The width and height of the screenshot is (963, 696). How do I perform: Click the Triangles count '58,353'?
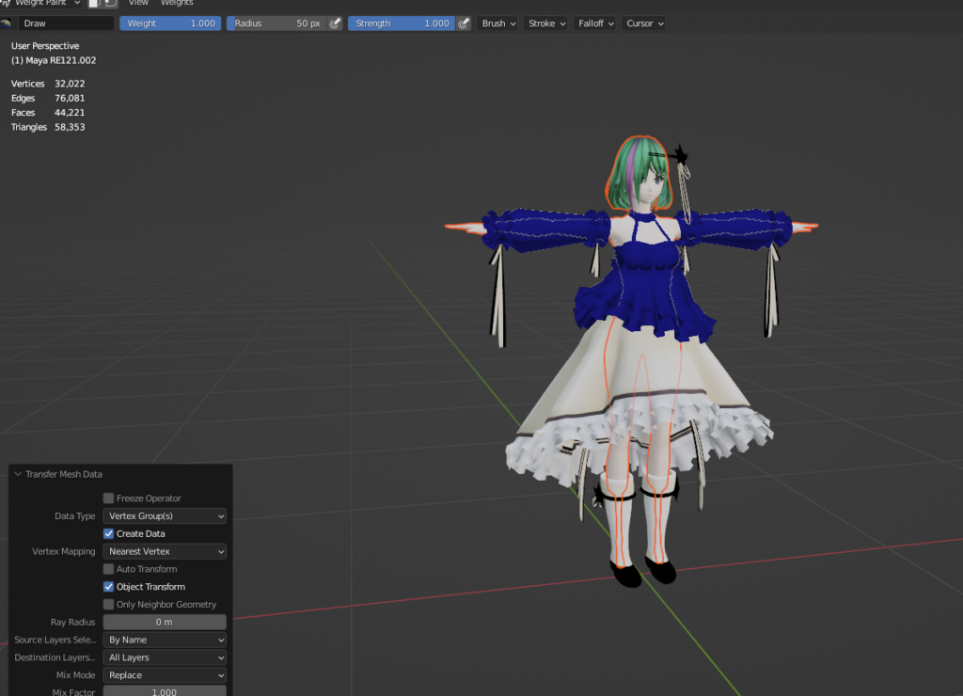[x=70, y=127]
